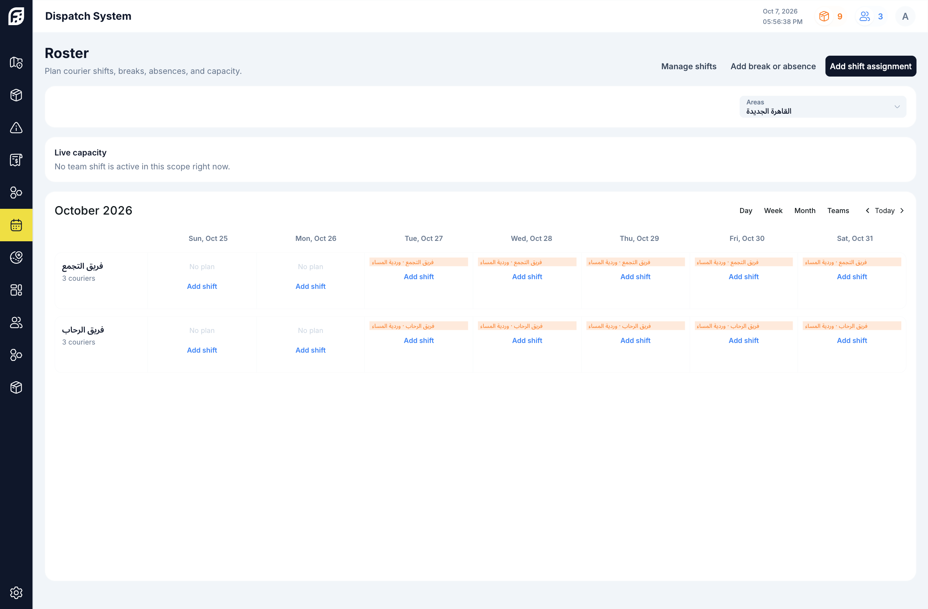
Task: Open فريق الرحاب shift chip on Fri Oct 30
Action: click(744, 326)
